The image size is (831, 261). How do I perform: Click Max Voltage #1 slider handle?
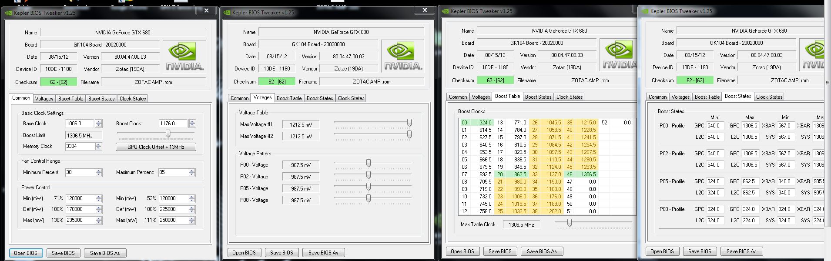pyautogui.click(x=409, y=123)
